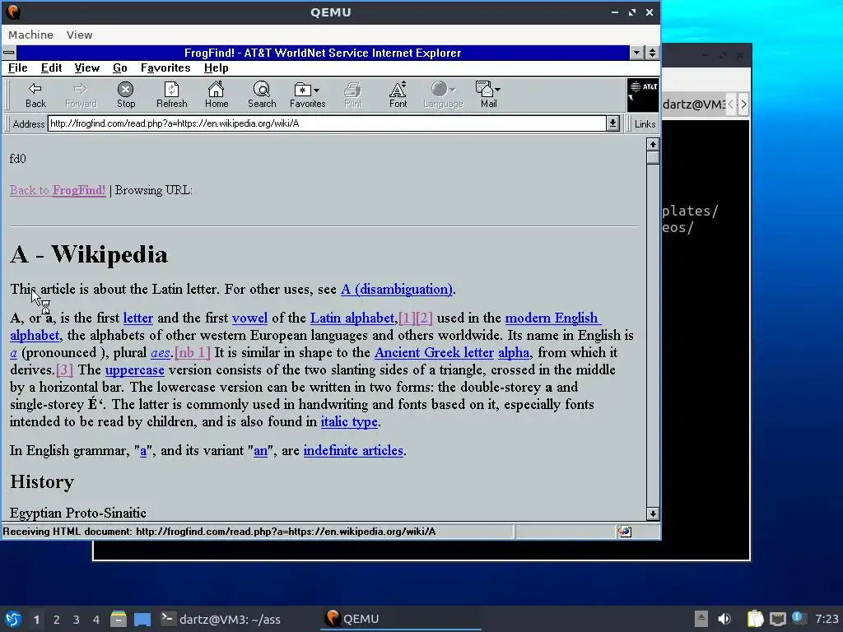Viewport: 843px width, 632px height.
Task: Click the Links bar button
Action: pos(644,124)
